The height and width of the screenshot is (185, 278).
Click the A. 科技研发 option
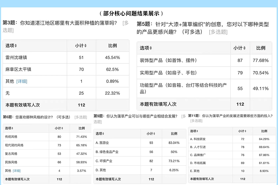(198, 139)
